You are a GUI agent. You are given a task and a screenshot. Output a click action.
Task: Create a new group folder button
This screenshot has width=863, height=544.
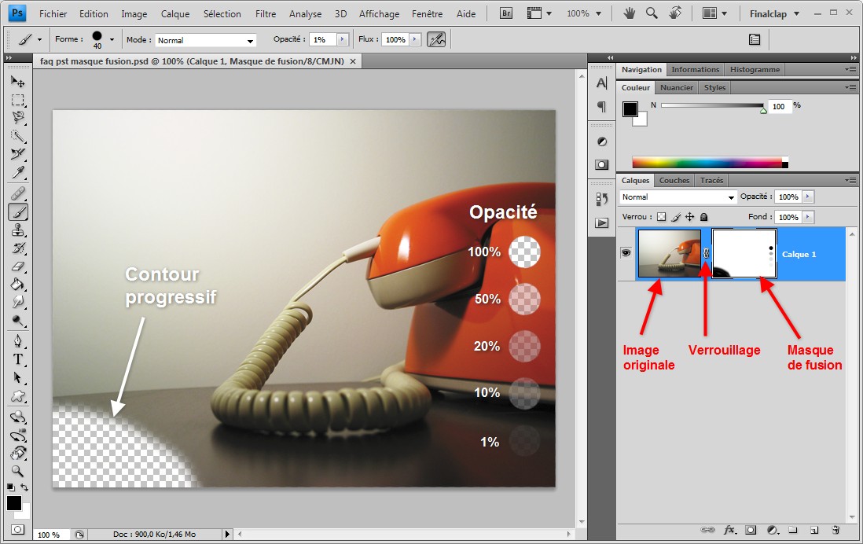coord(792,530)
